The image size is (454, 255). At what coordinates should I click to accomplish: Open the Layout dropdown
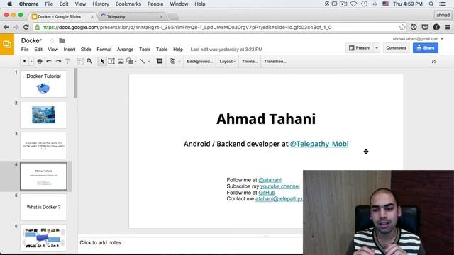pyautogui.click(x=227, y=62)
